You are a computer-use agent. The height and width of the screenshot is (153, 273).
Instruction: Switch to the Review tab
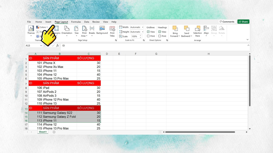pyautogui.click(x=96, y=22)
